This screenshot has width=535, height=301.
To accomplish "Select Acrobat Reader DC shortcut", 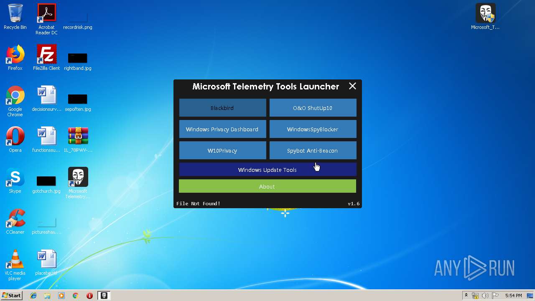I will [x=46, y=19].
